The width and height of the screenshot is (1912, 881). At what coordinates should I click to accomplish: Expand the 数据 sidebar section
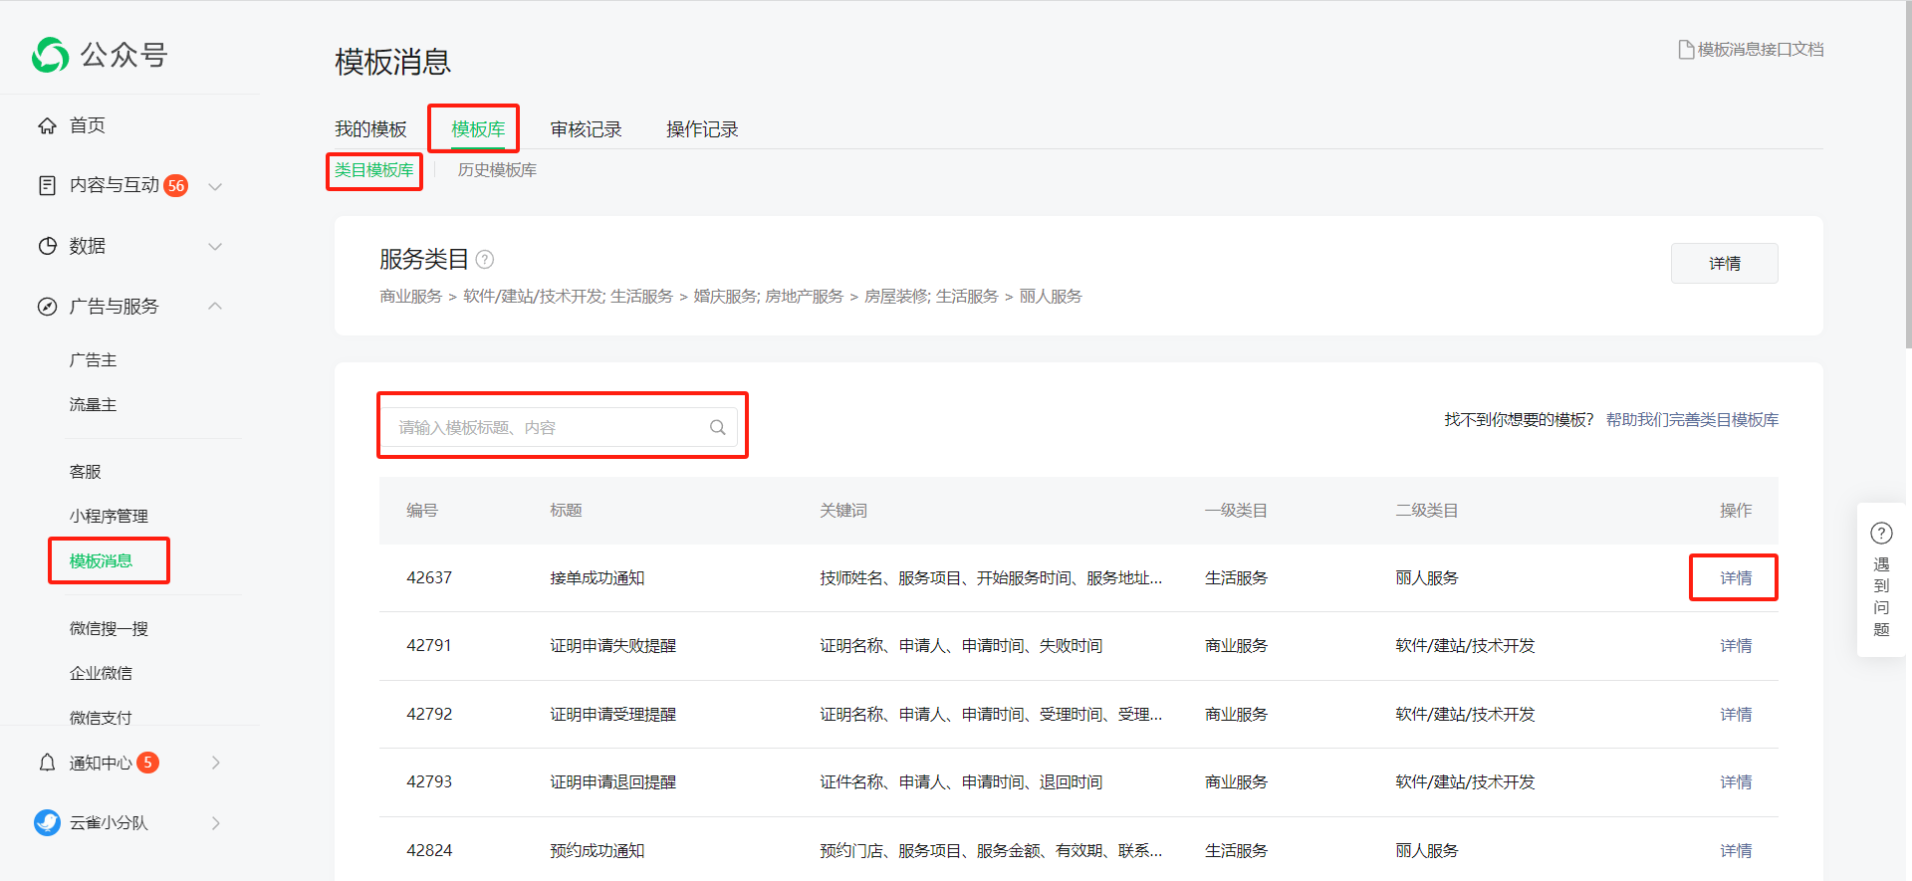click(215, 246)
